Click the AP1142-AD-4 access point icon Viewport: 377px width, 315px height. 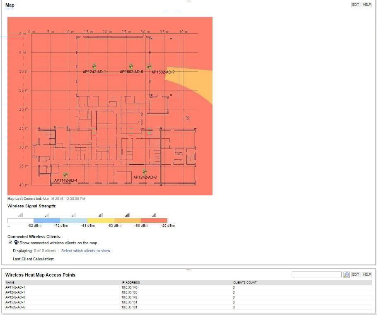pyautogui.click(x=65, y=175)
